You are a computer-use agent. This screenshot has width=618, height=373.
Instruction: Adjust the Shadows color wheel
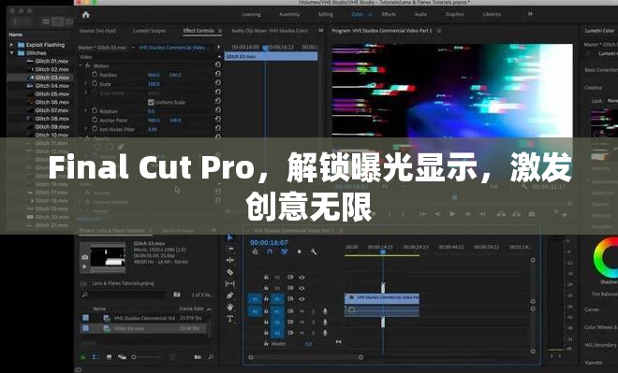607,258
